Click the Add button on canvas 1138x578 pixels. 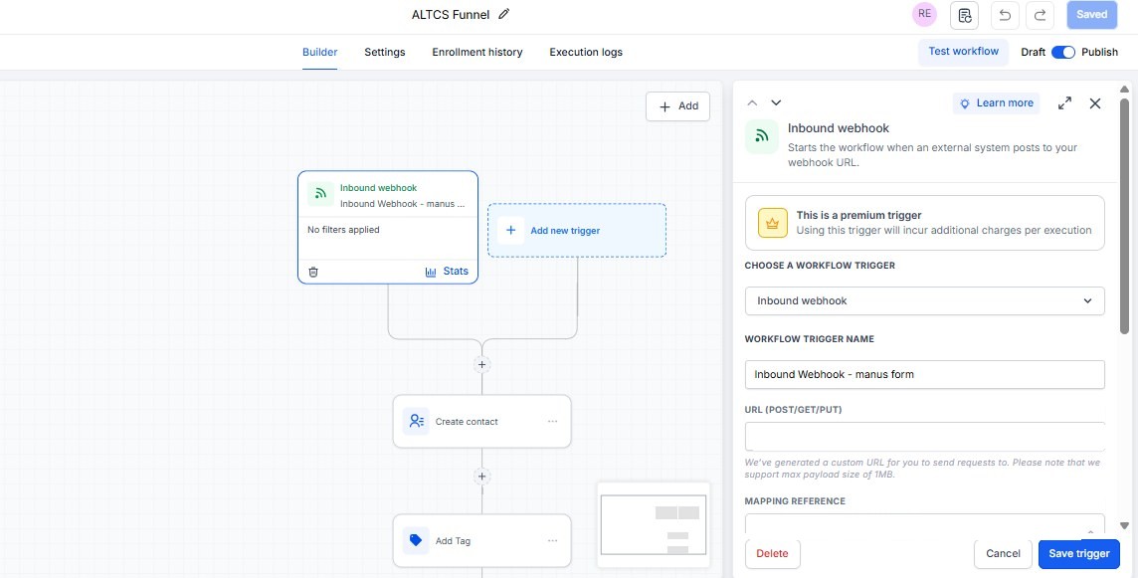pos(677,106)
